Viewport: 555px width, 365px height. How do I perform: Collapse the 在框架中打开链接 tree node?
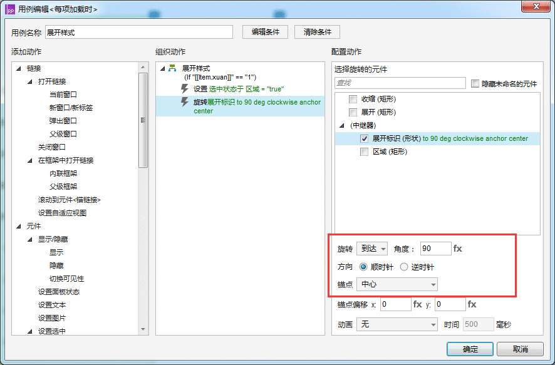point(29,160)
